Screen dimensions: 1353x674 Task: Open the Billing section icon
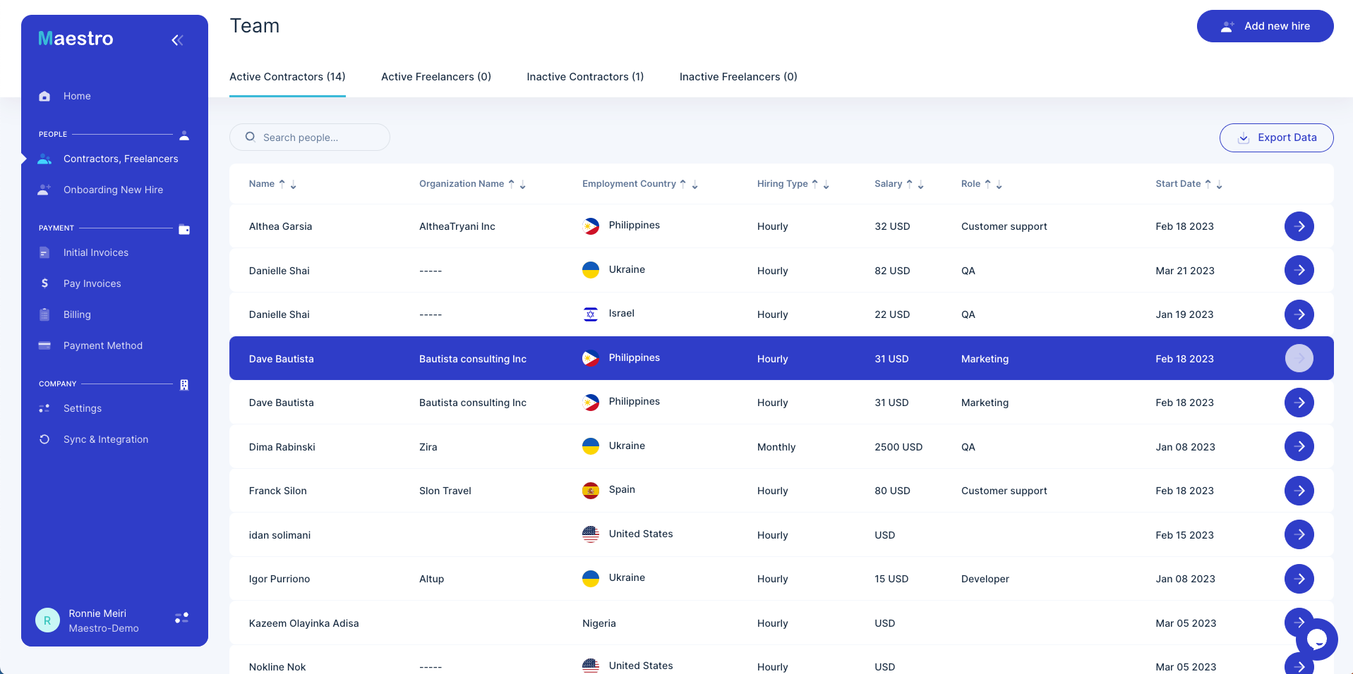coord(44,314)
